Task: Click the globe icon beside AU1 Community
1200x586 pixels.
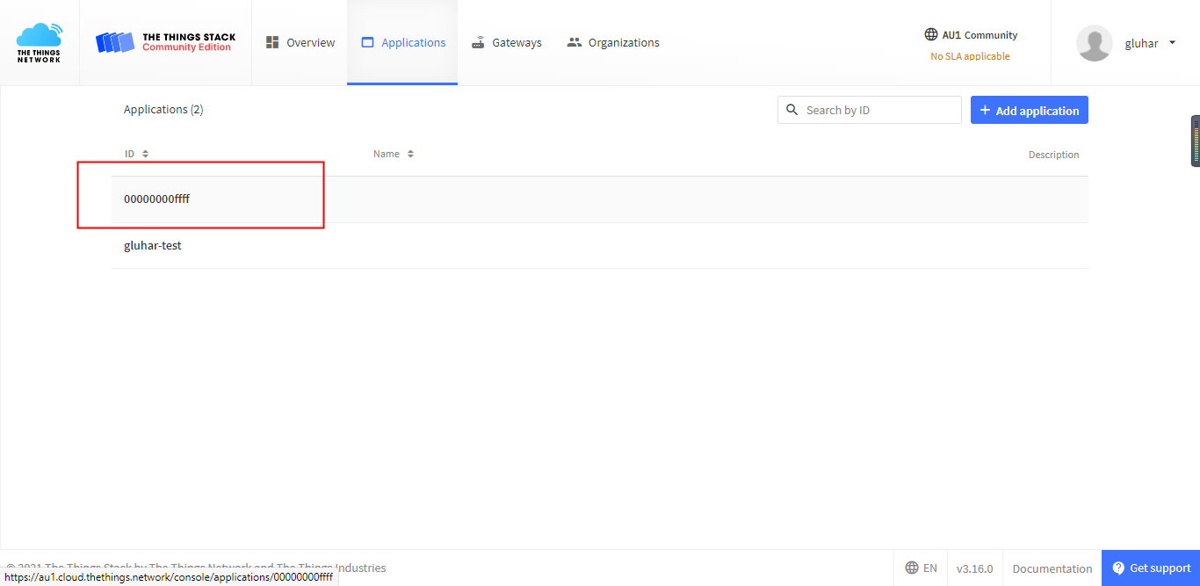Action: point(931,35)
